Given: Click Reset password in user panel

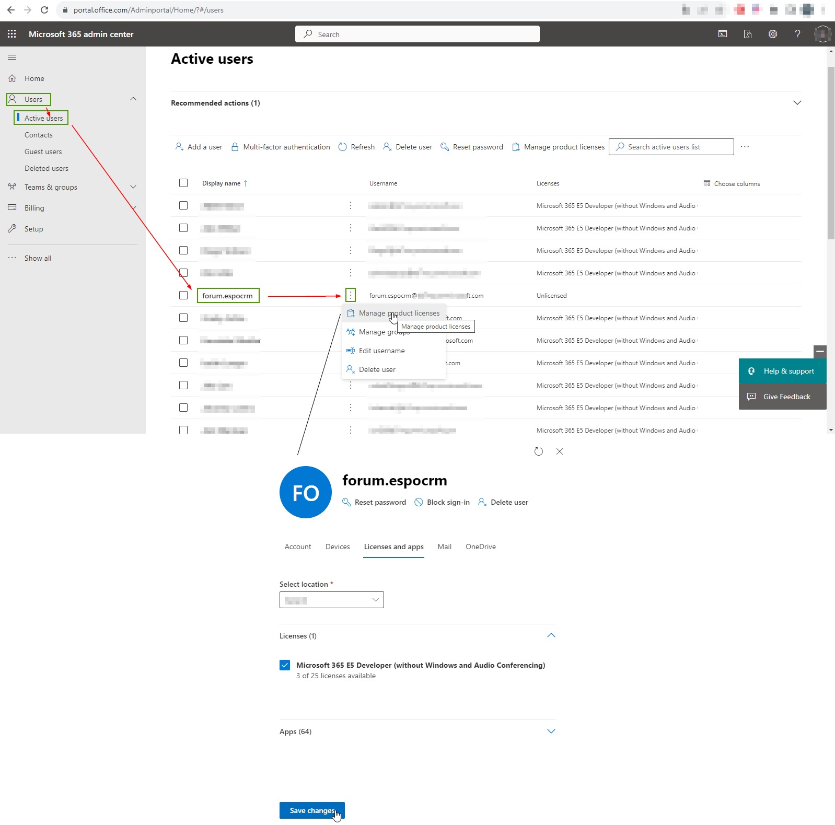Looking at the screenshot, I should (x=374, y=502).
